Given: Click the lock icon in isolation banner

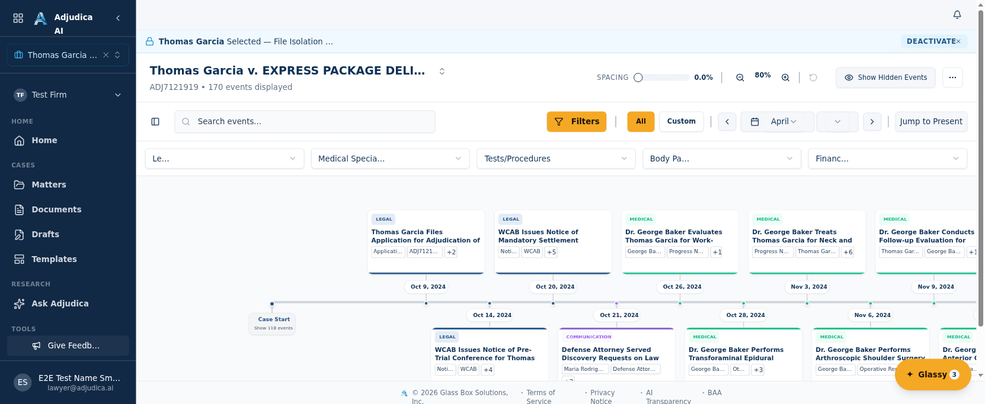Looking at the screenshot, I should pos(150,41).
